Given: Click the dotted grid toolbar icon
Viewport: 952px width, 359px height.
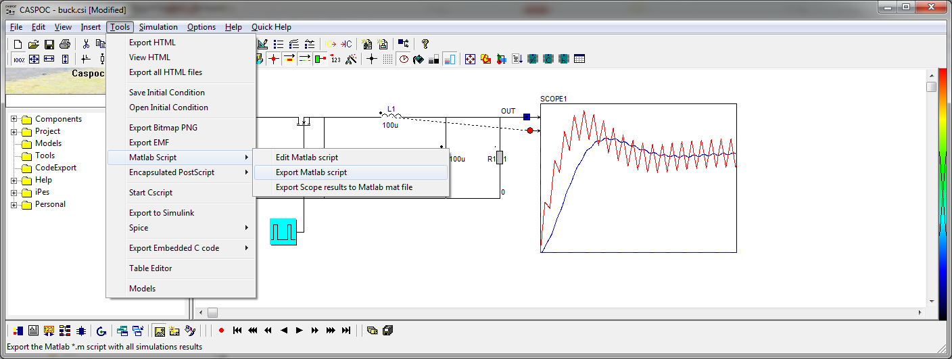Looking at the screenshot, I should (387, 59).
